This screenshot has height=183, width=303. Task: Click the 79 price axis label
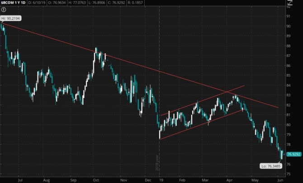[289, 135]
